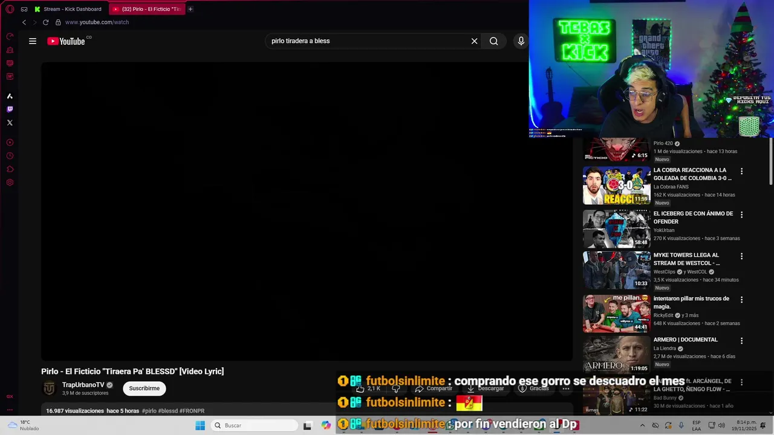This screenshot has width=774, height=435.
Task: Open the YouTube hamburger guide menu
Action: coord(33,41)
